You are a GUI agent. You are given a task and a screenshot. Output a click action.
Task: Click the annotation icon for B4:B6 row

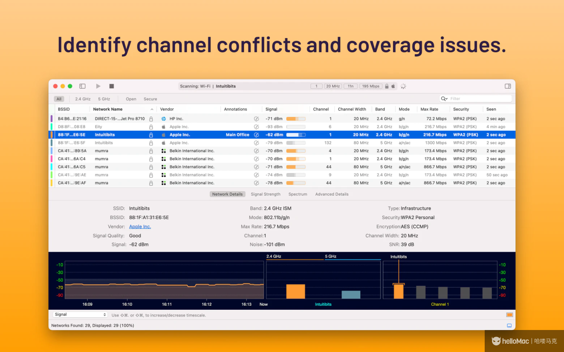(256, 119)
